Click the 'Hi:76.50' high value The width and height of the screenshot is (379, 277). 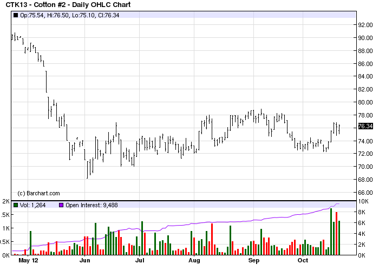click(x=58, y=16)
